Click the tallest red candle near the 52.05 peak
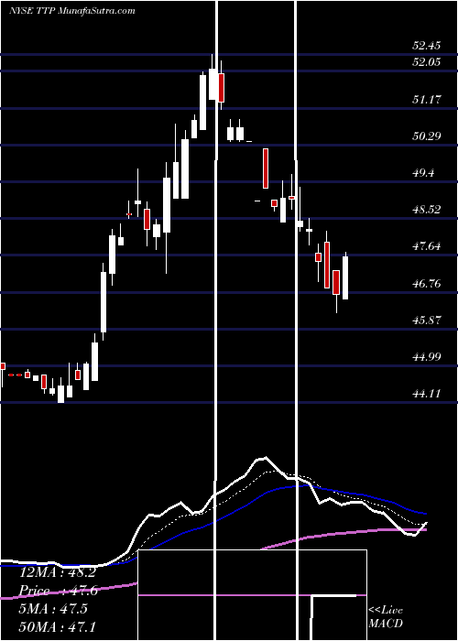 [222, 88]
